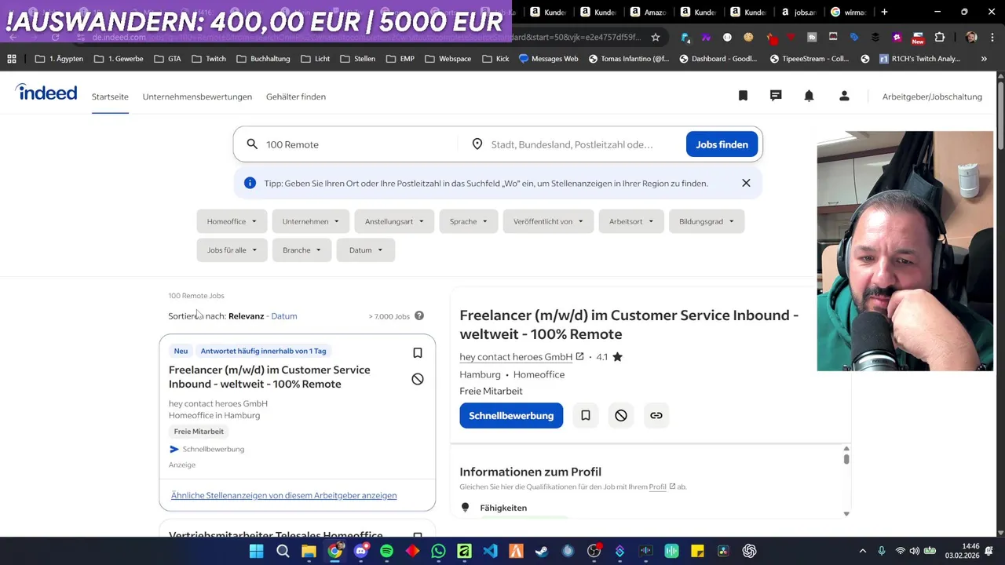Open a new Chrome tab
Screen dimensions: 1005x565
click(x=884, y=12)
